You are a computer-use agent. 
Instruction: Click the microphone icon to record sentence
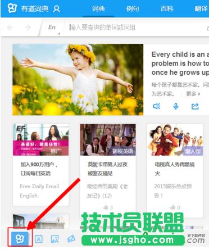(176, 106)
